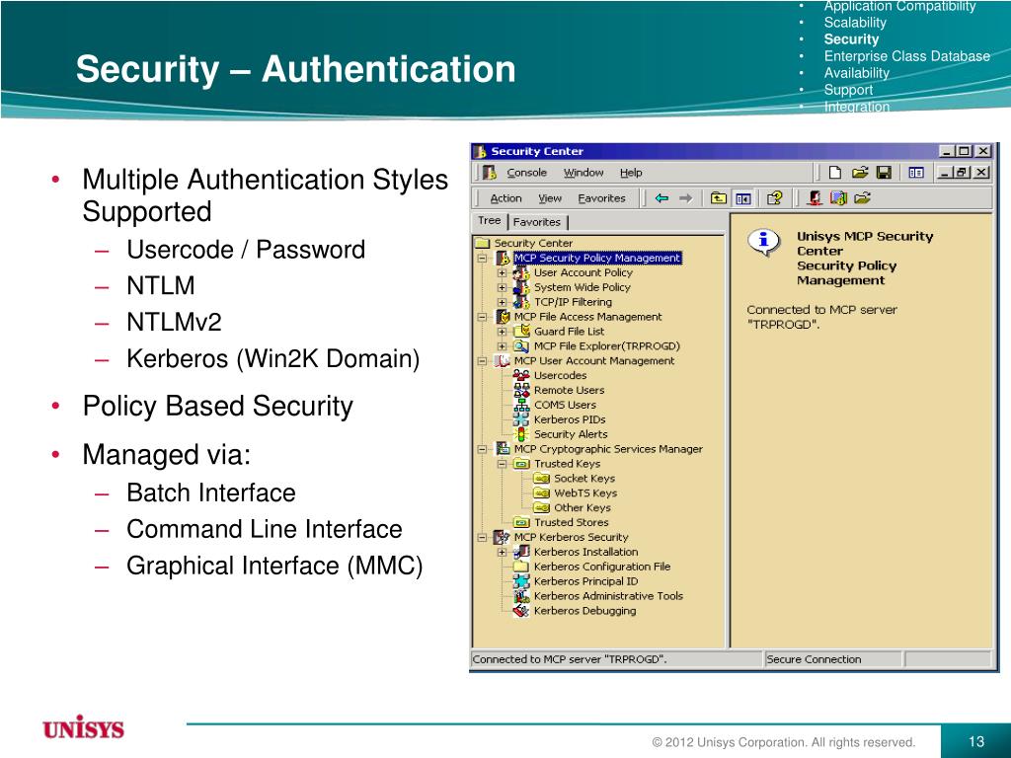Click the Usercodes people icon

pos(521,375)
